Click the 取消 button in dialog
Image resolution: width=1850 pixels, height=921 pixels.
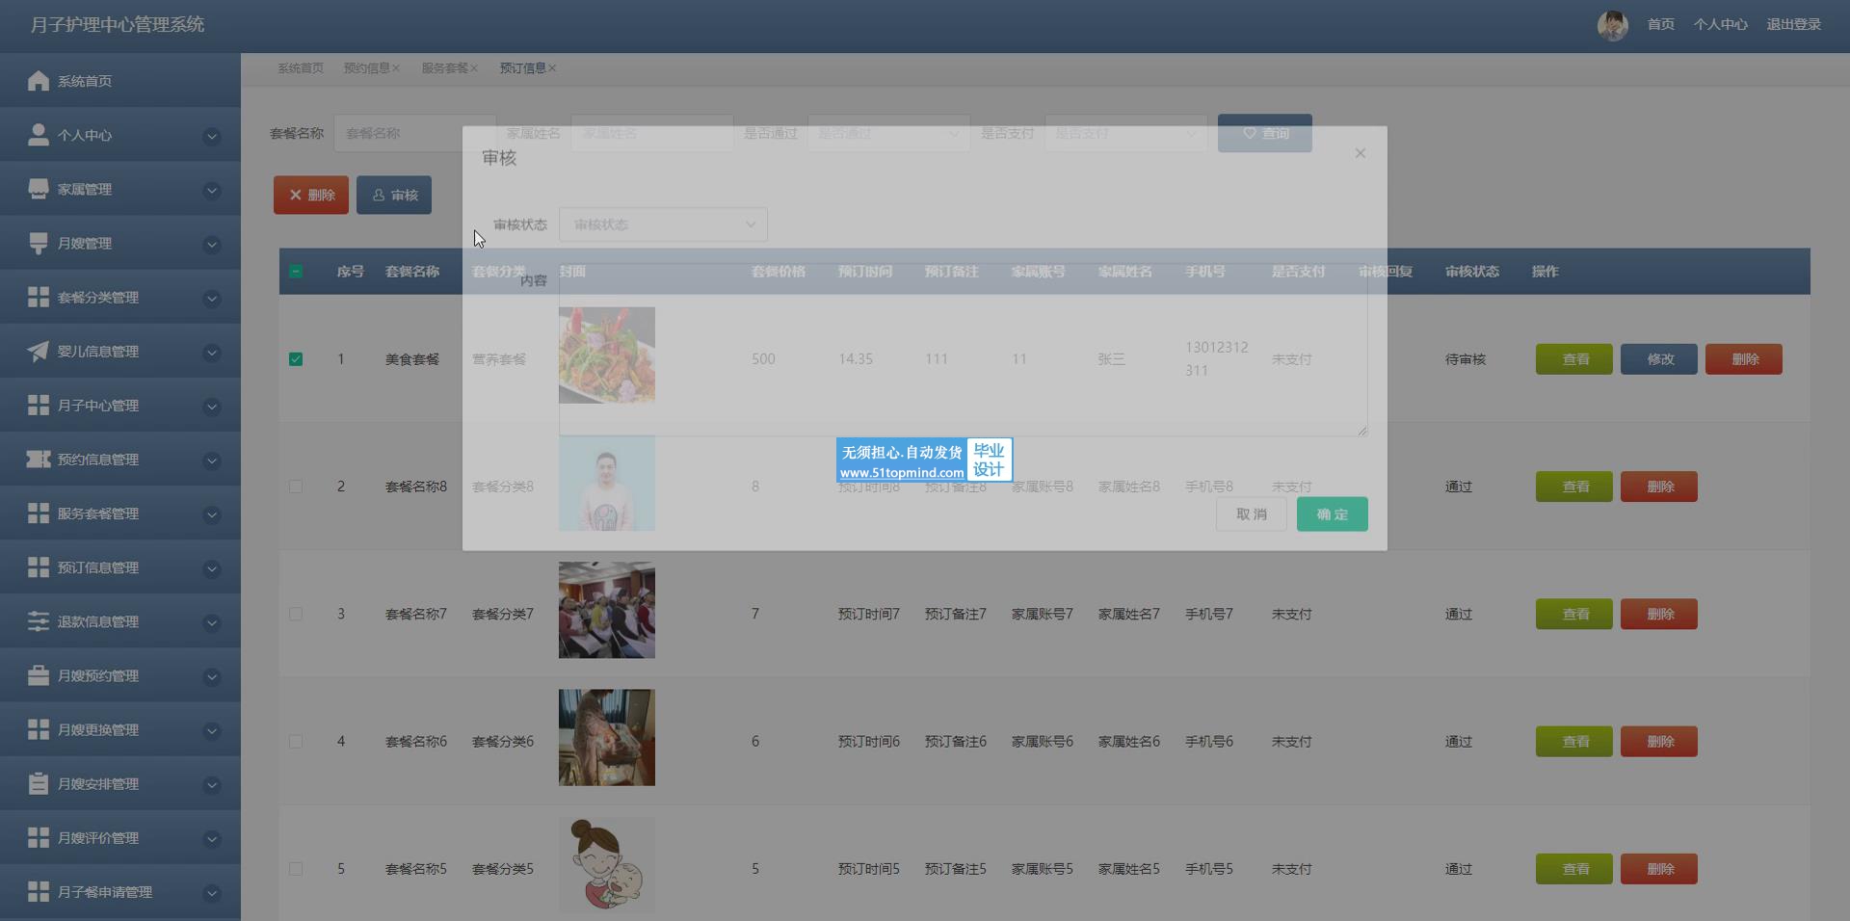click(x=1252, y=514)
